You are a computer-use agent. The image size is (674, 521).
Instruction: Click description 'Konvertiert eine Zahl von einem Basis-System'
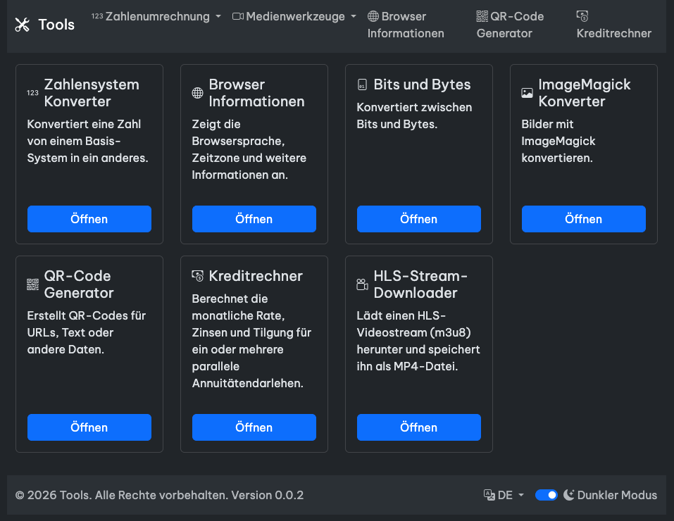click(88, 141)
